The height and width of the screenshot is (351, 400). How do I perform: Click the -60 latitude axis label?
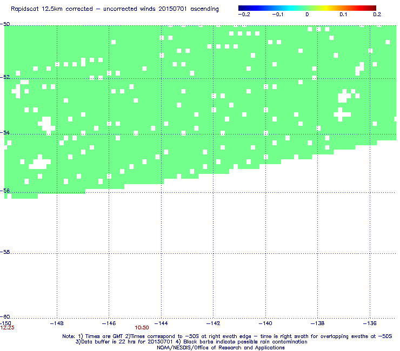click(x=5, y=316)
